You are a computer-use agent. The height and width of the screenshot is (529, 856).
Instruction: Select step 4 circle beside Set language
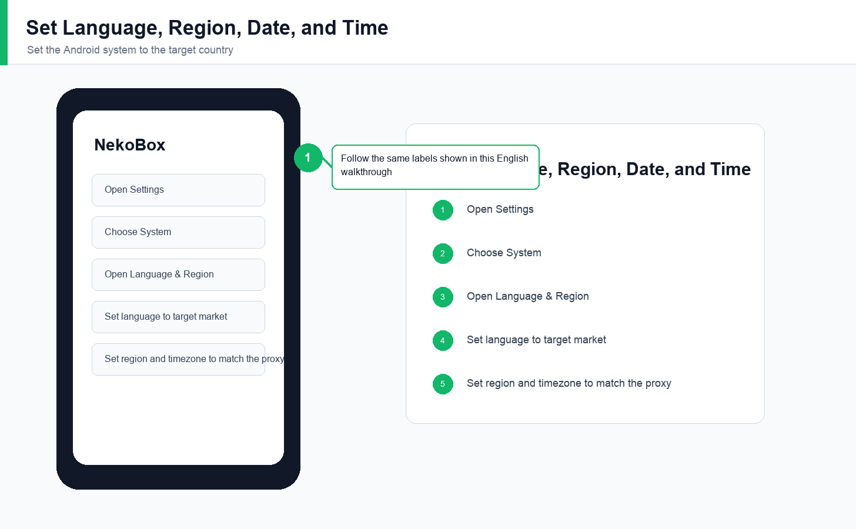pos(443,340)
